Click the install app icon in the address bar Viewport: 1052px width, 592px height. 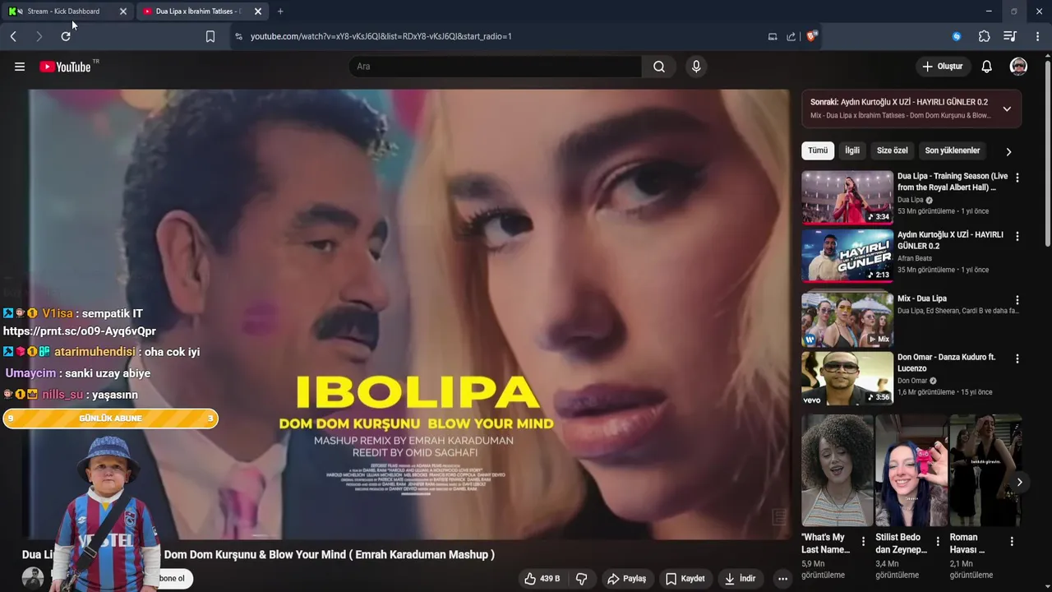click(x=772, y=36)
